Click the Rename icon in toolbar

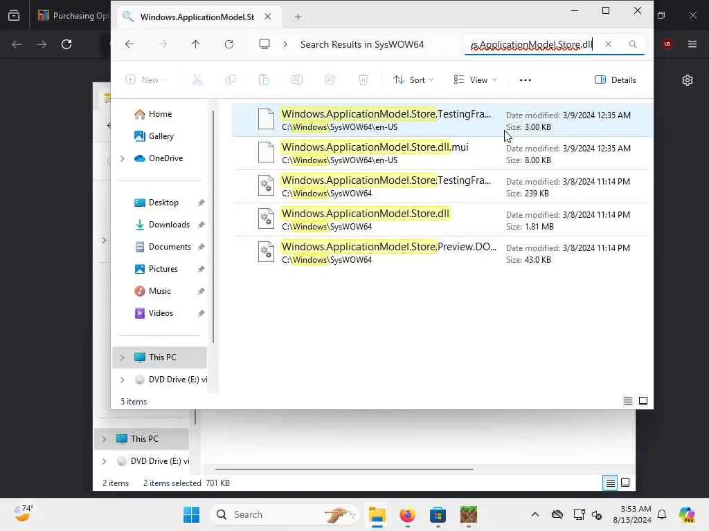[x=296, y=80]
